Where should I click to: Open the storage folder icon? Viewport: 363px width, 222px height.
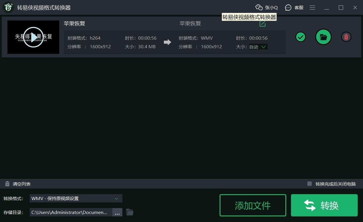[x=130, y=212]
